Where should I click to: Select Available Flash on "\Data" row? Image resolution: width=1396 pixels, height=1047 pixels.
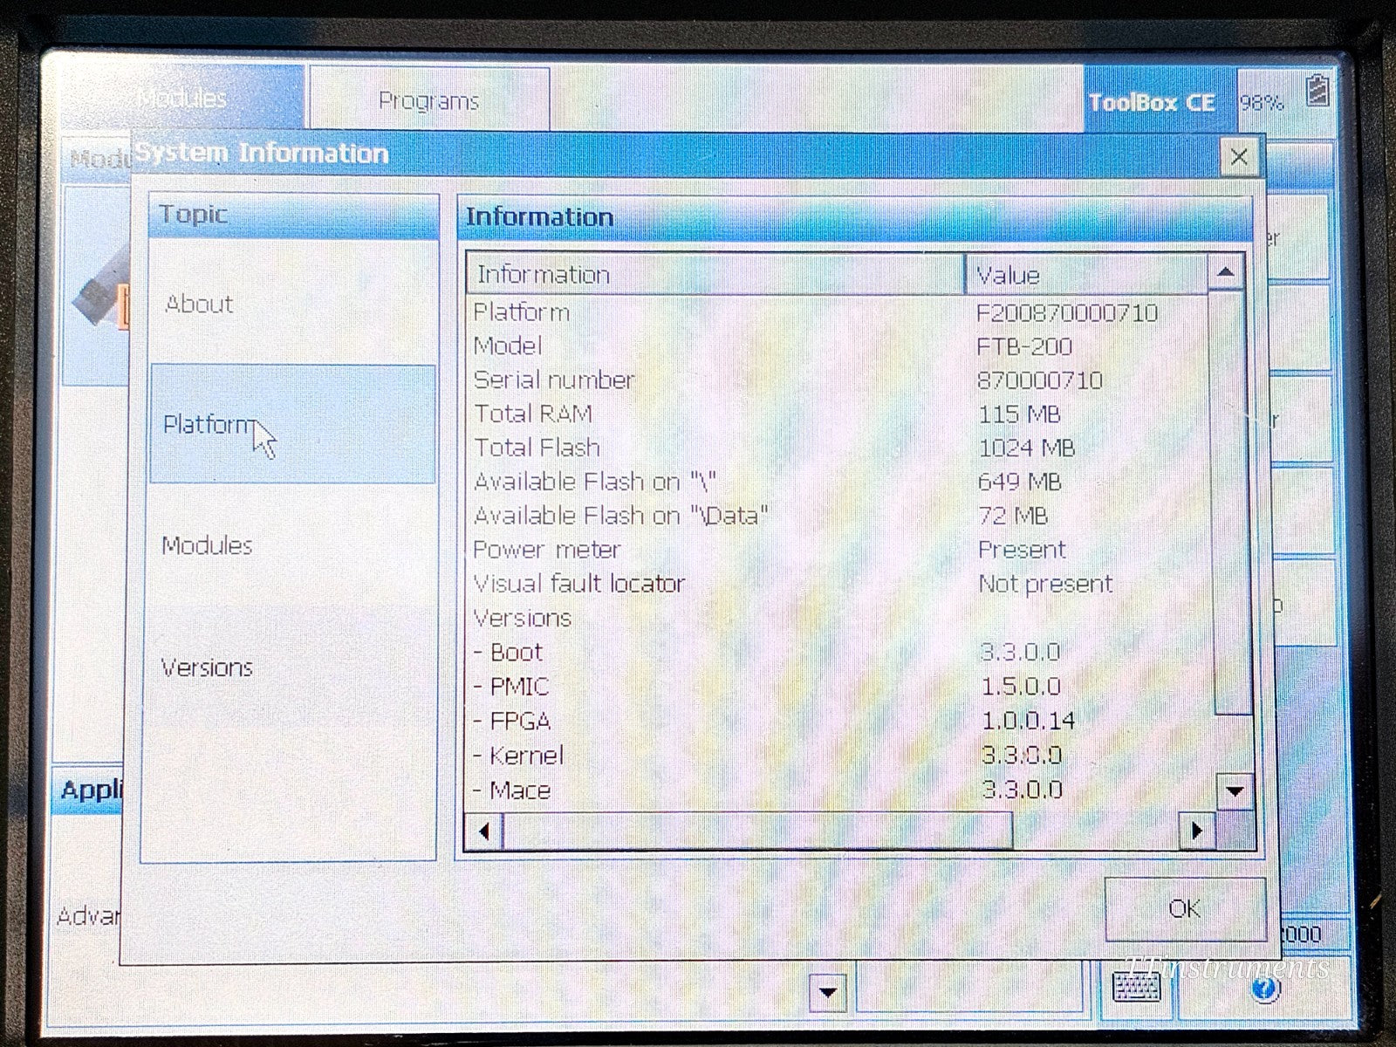(x=840, y=516)
